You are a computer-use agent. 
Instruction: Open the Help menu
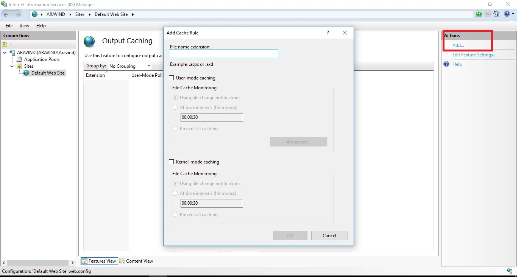41,26
